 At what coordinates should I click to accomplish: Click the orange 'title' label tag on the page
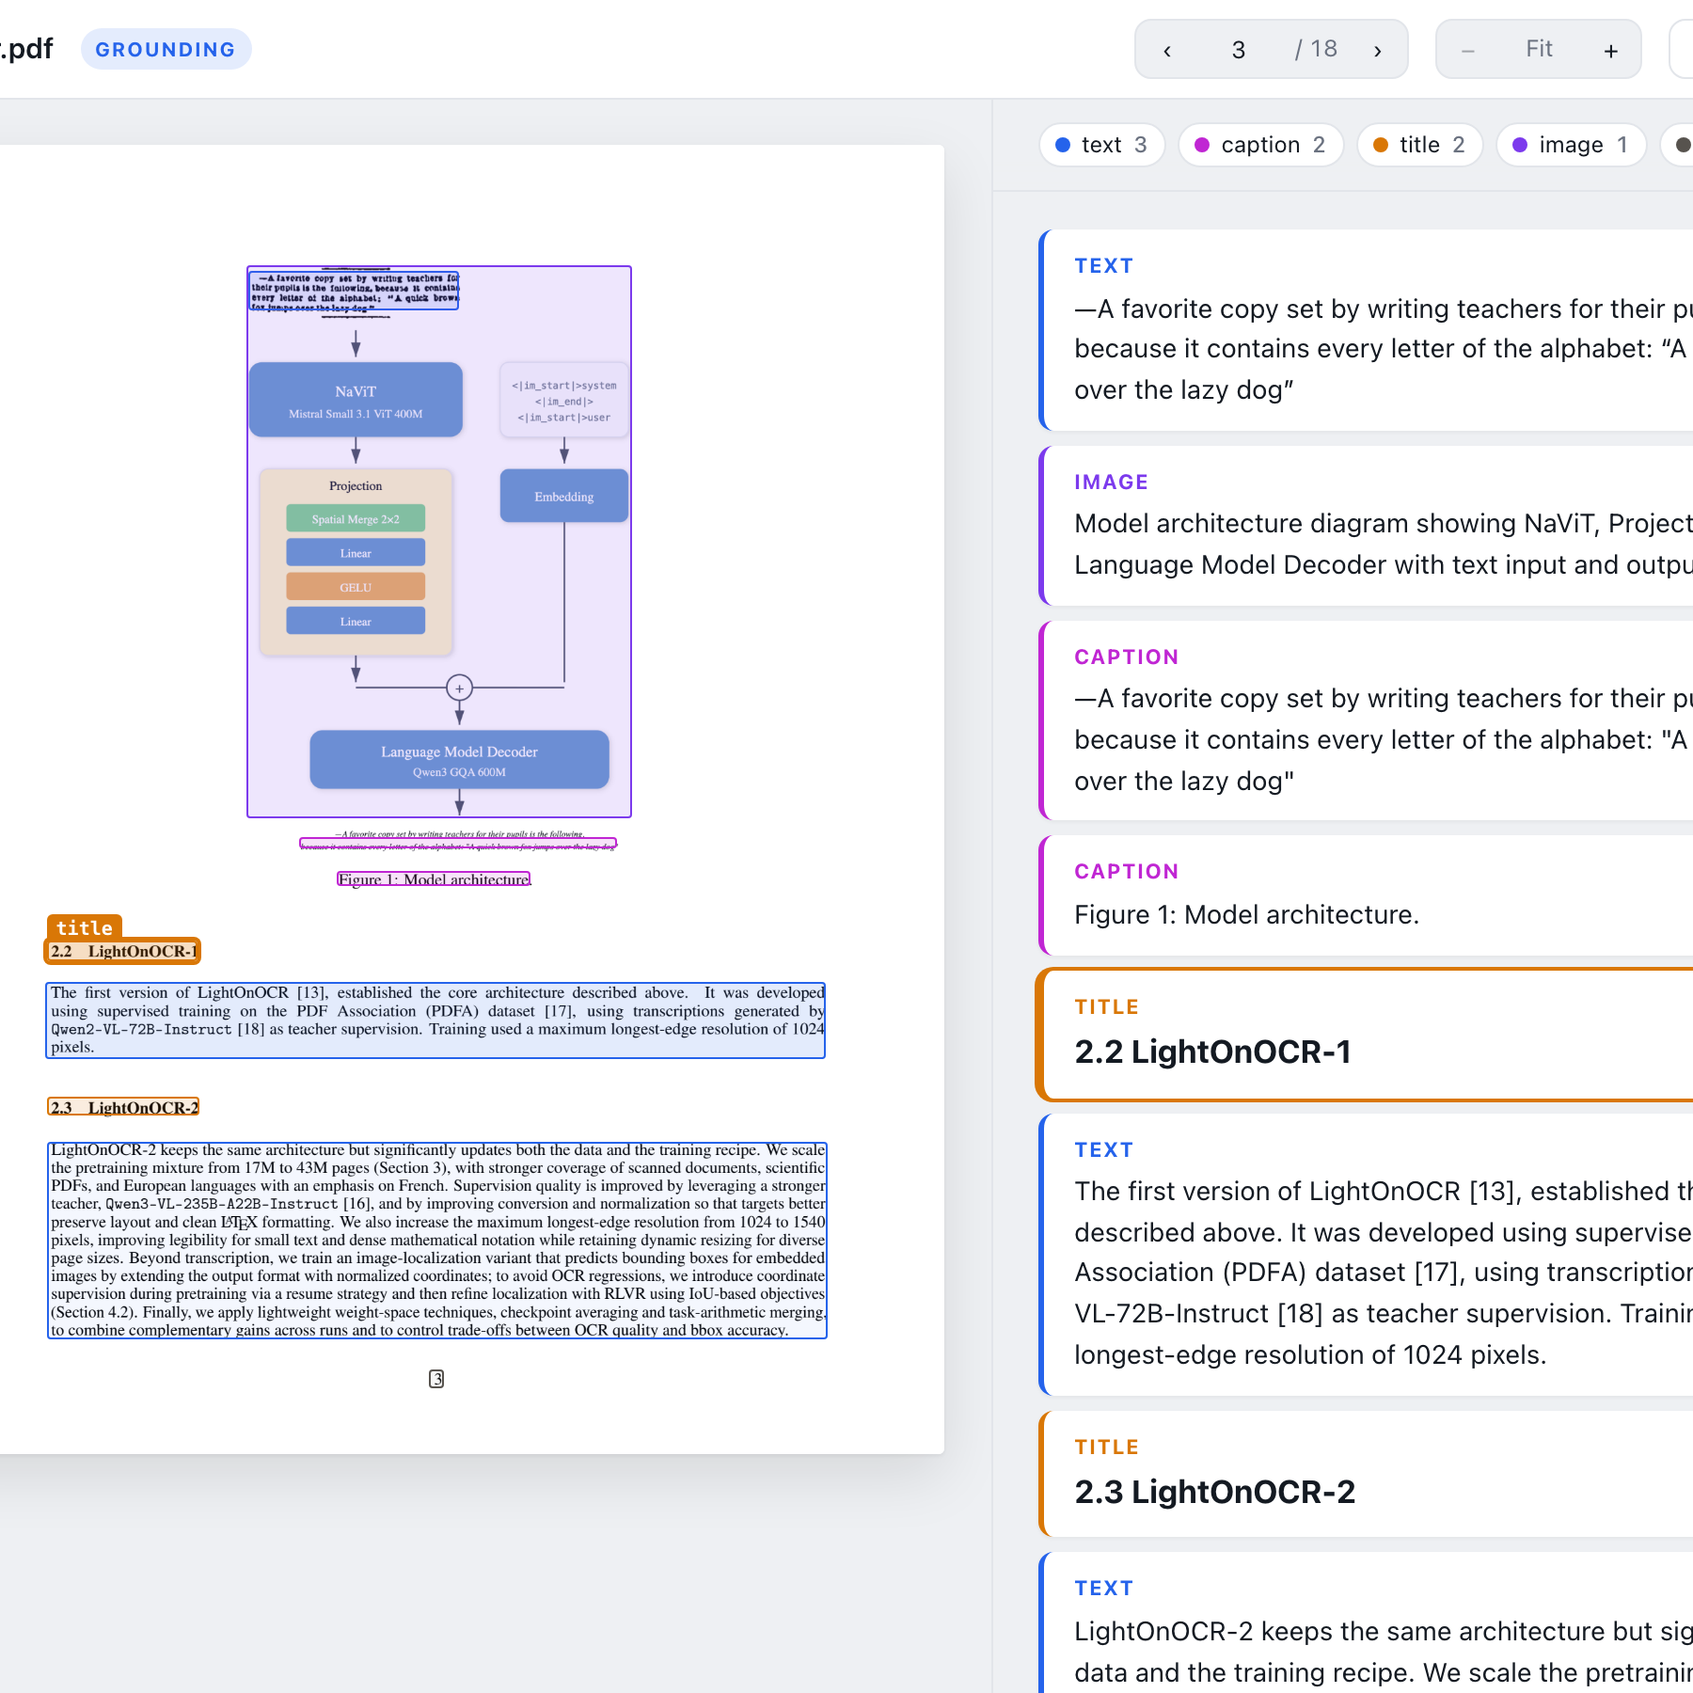point(84,927)
